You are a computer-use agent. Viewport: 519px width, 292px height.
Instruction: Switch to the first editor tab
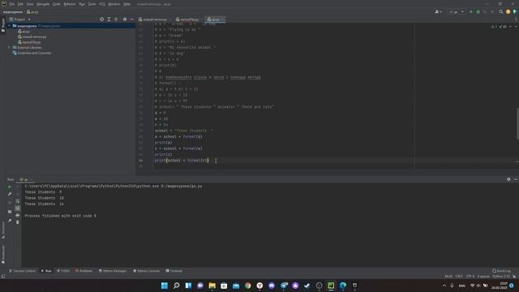(x=155, y=19)
